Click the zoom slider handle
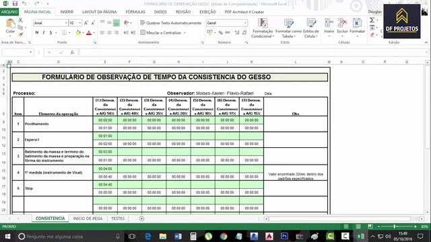The width and height of the screenshot is (431, 242). [x=395, y=227]
